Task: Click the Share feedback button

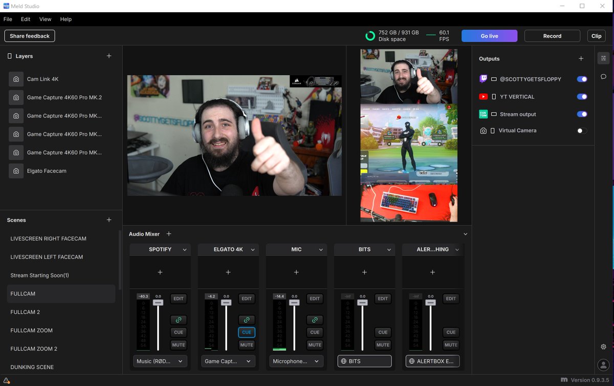Action: (30, 36)
